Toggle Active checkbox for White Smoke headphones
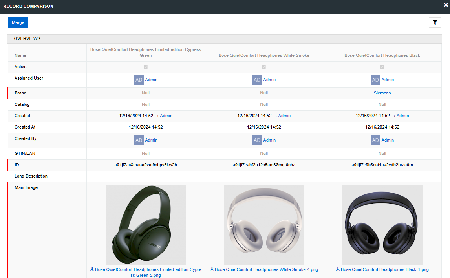This screenshot has height=278, width=450. 264,67
